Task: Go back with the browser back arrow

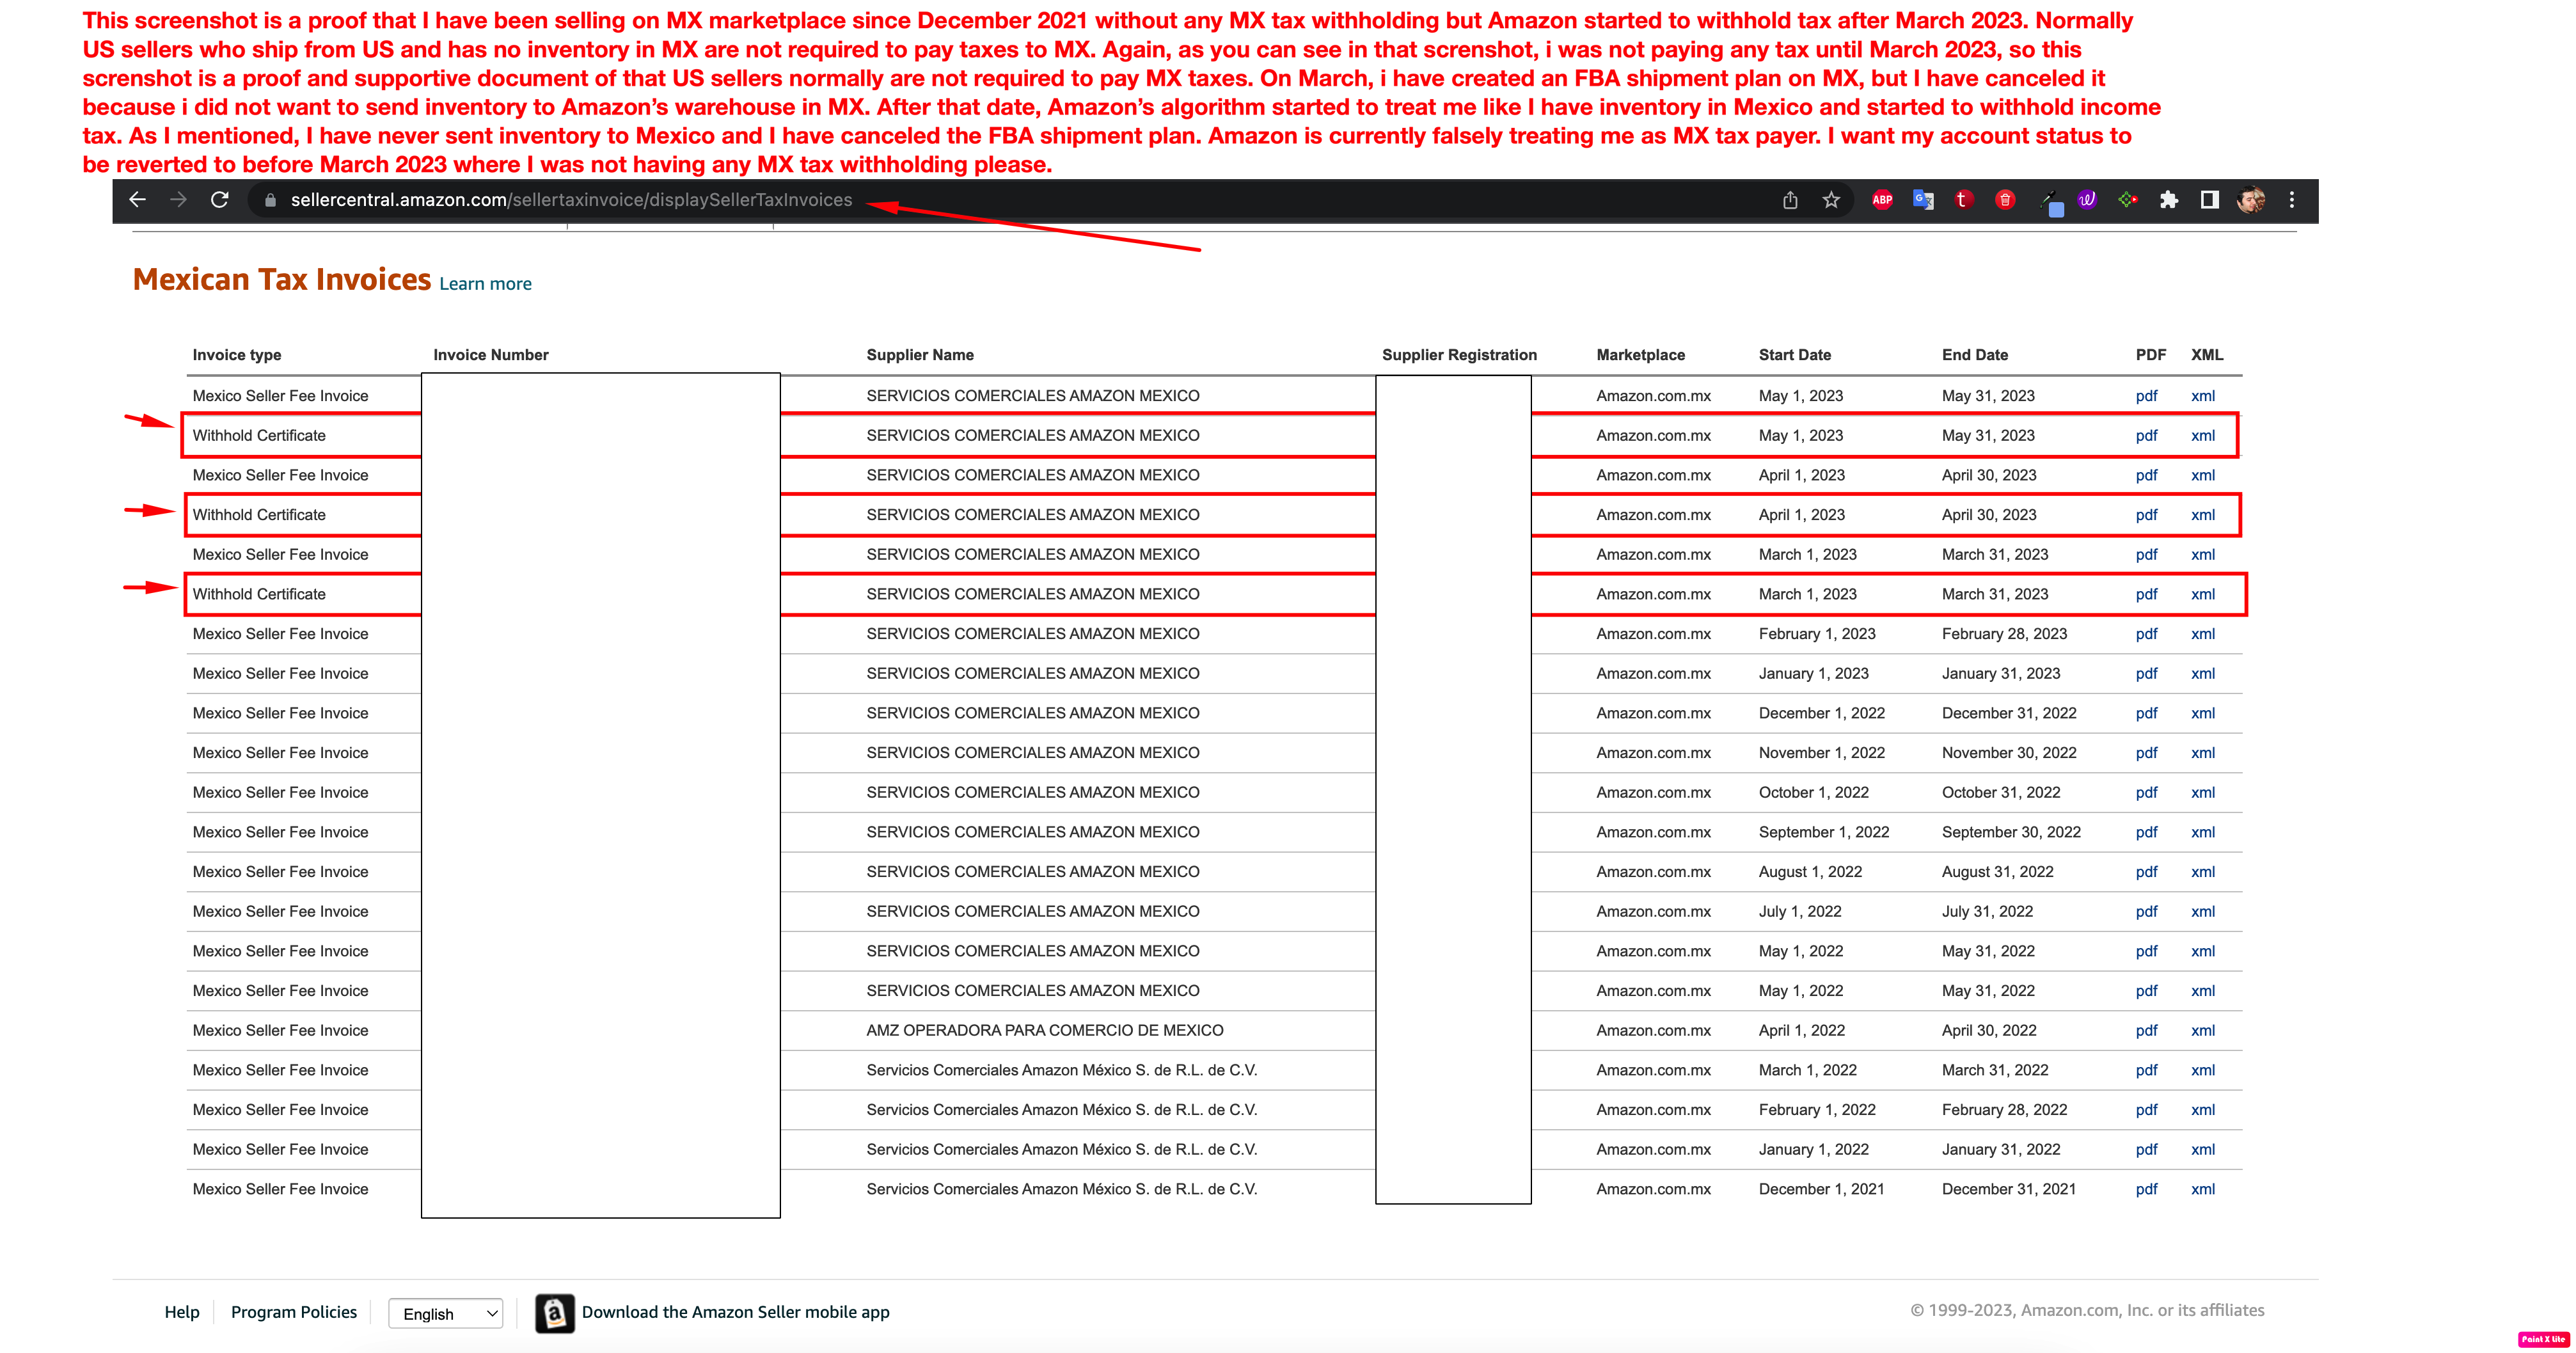Action: 138,200
